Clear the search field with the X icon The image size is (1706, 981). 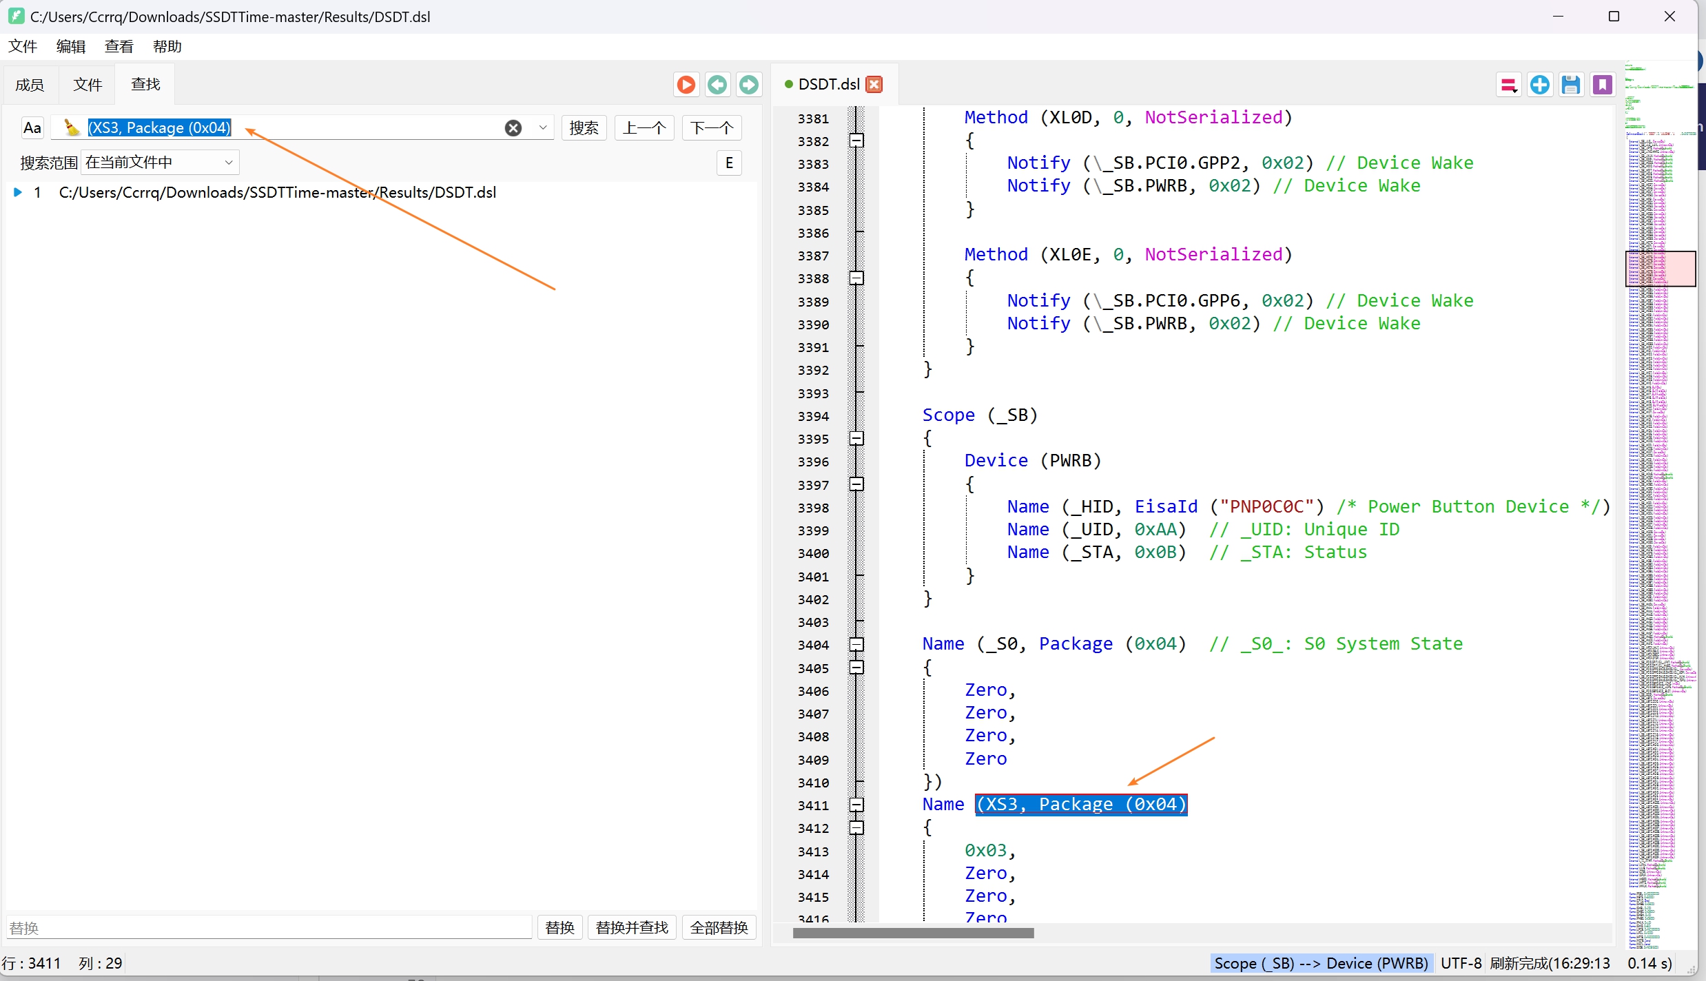point(513,128)
